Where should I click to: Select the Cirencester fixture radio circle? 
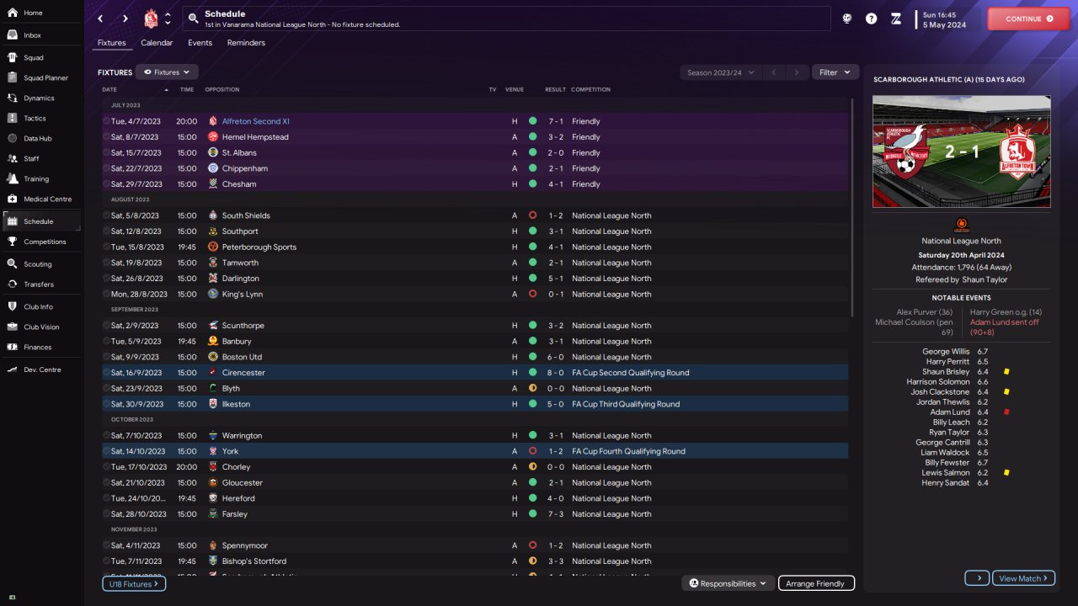coord(106,373)
